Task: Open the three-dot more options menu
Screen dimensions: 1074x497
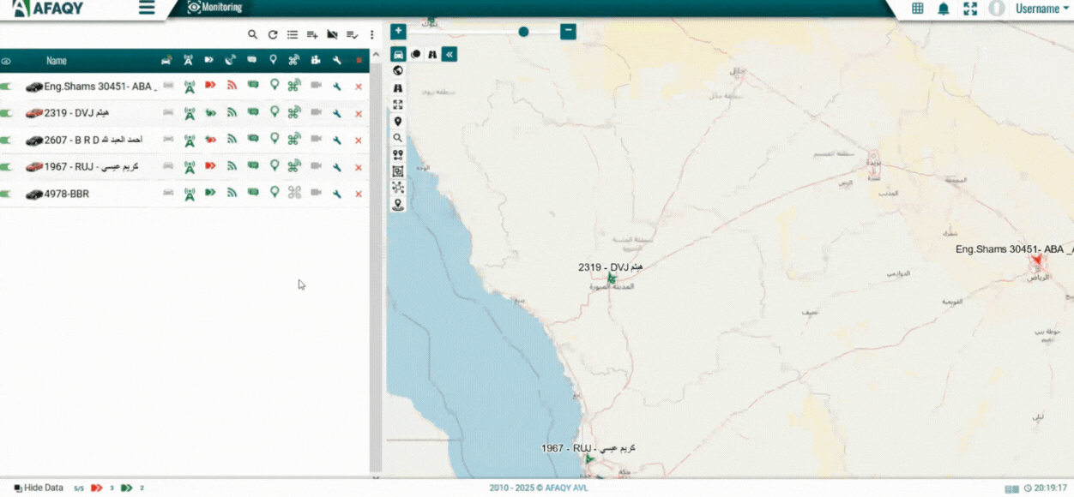Action: [371, 35]
